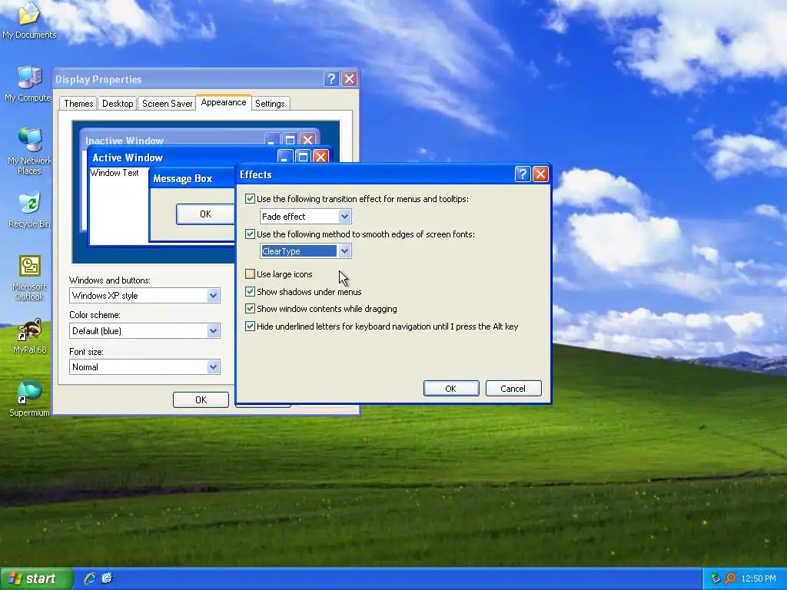Switch to the Desktop tab
This screenshot has height=590, width=787.
point(118,104)
